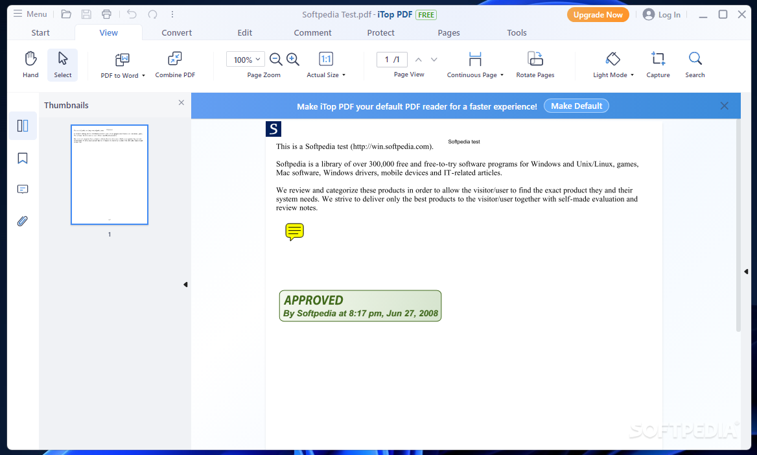Click the 'Softpedia test' header text
The image size is (757, 455).
pyautogui.click(x=464, y=141)
